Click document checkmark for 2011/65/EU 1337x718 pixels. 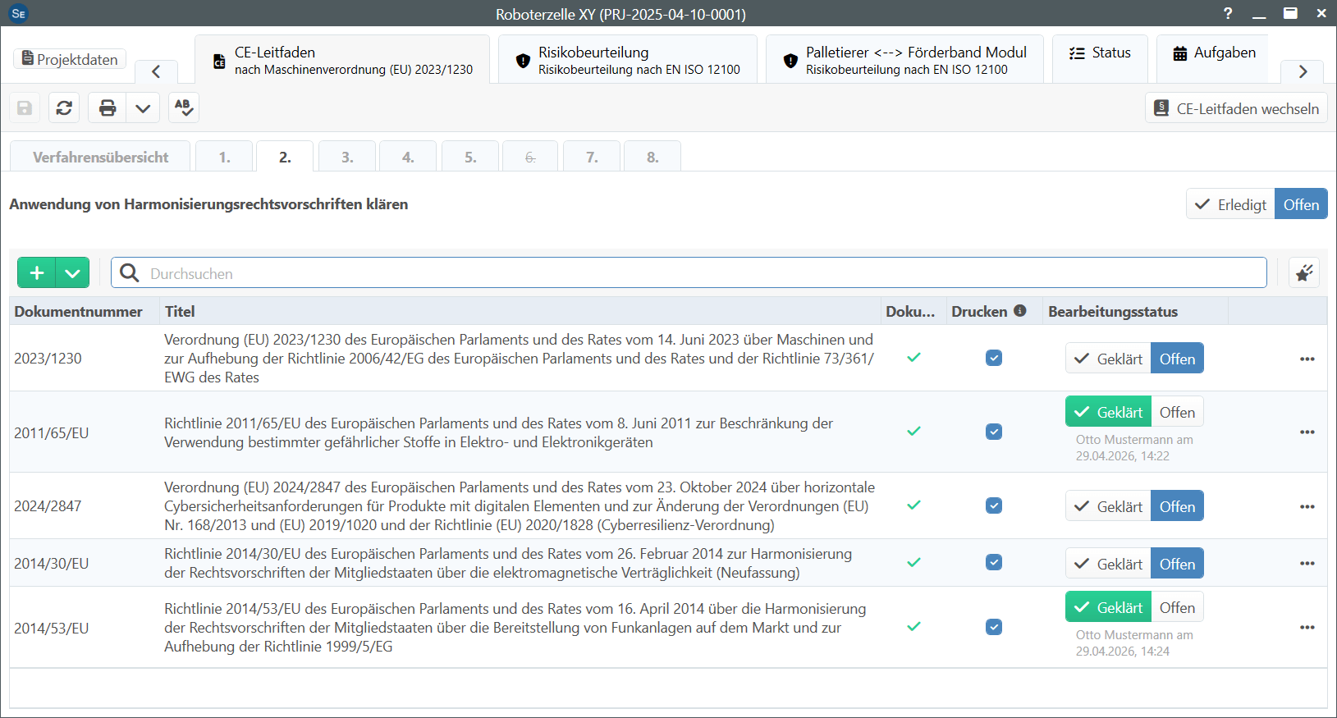tap(913, 431)
